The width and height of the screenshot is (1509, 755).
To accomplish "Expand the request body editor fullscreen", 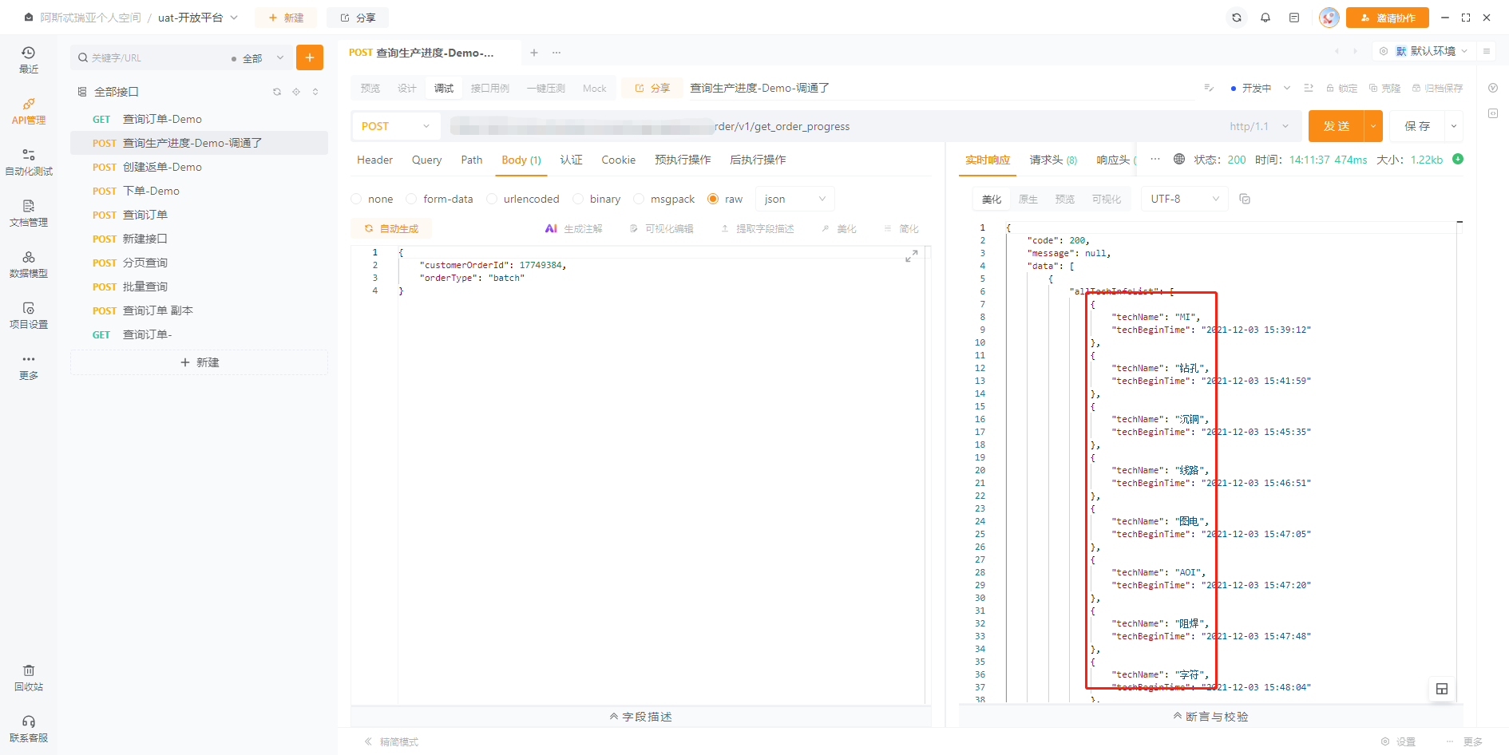I will 911,256.
